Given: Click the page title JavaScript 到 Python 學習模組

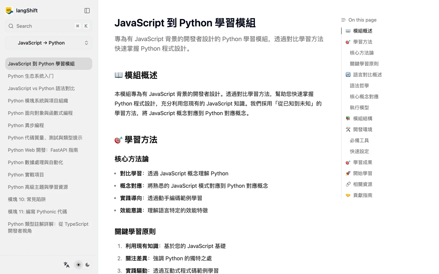Looking at the screenshot, I should [185, 23].
